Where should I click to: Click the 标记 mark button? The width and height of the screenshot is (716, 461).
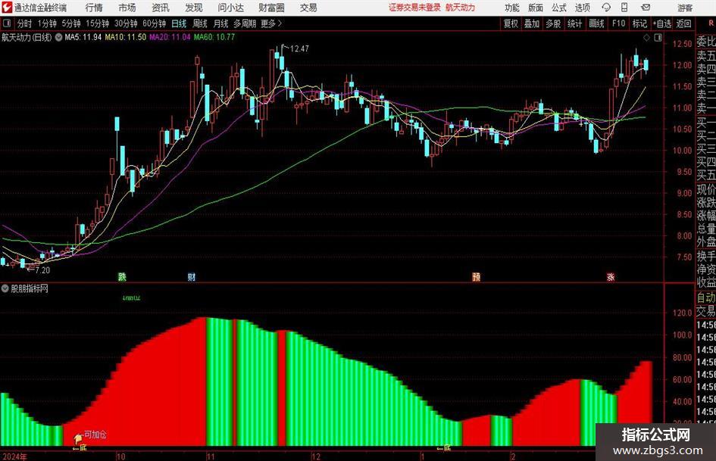click(639, 23)
